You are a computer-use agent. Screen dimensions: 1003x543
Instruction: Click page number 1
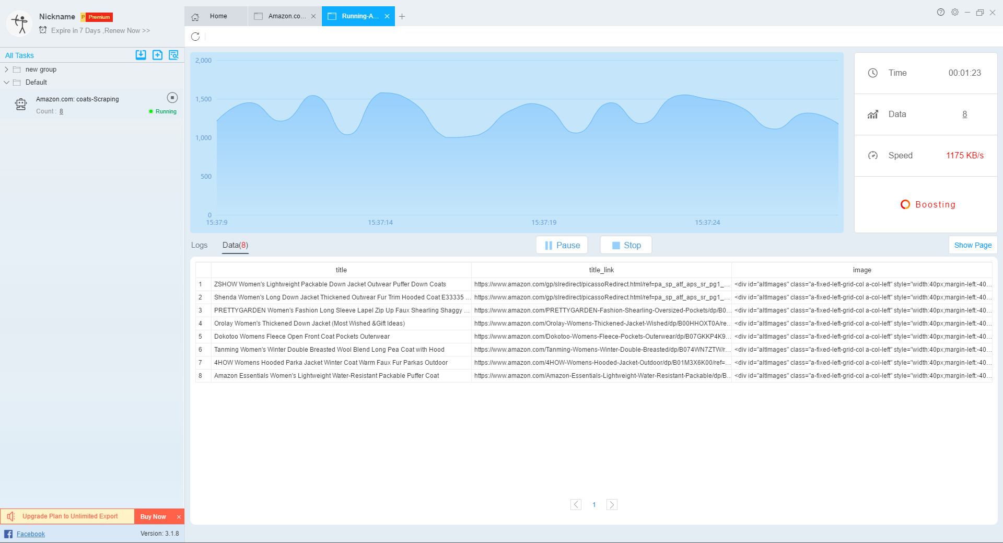pos(594,505)
